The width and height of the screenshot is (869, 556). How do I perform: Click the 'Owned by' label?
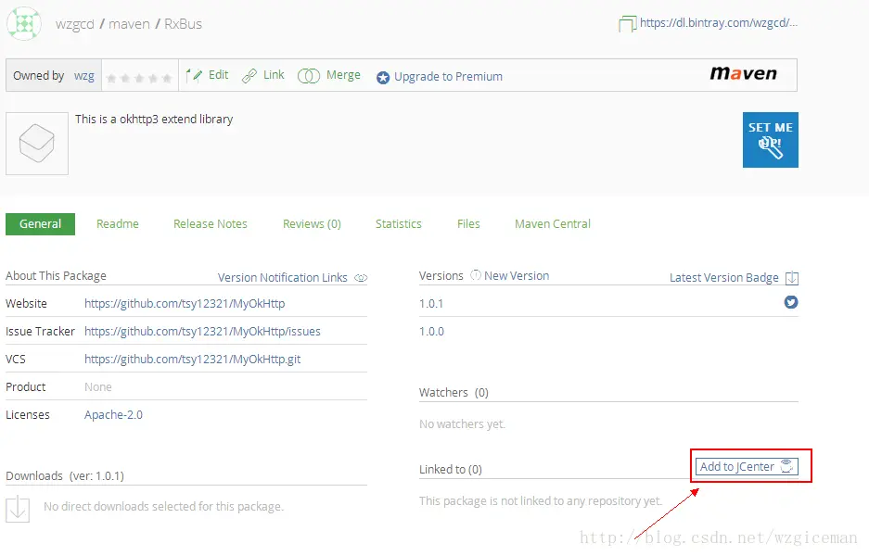click(39, 75)
